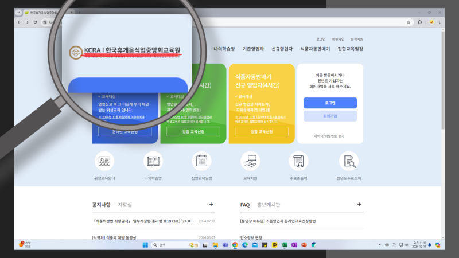
Task: Open the 전년도수료조회 search document icon
Action: [x=349, y=161]
